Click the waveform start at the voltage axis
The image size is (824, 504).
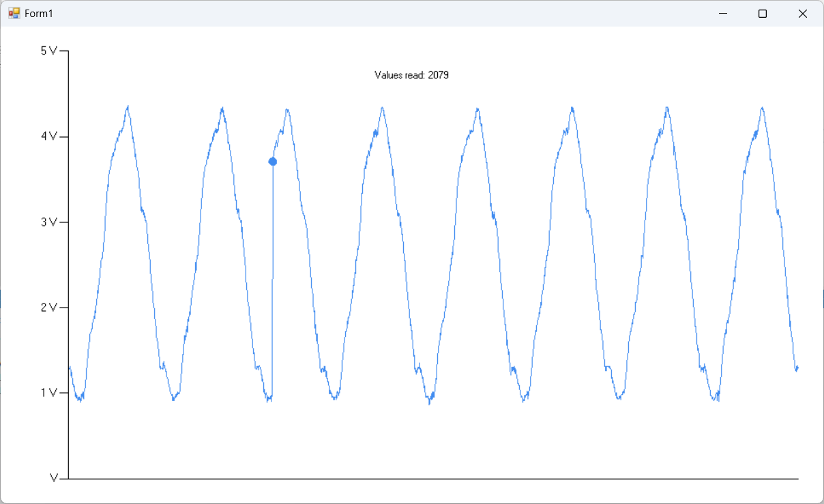click(70, 368)
